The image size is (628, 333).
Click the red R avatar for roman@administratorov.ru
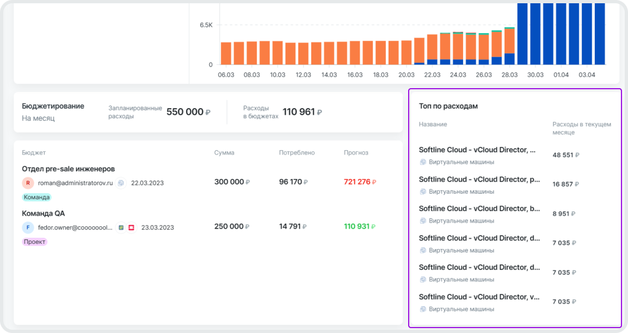click(x=28, y=183)
